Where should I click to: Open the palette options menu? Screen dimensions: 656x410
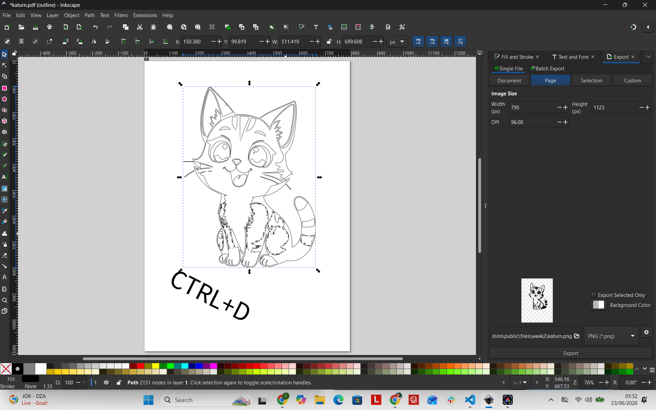tap(652, 370)
